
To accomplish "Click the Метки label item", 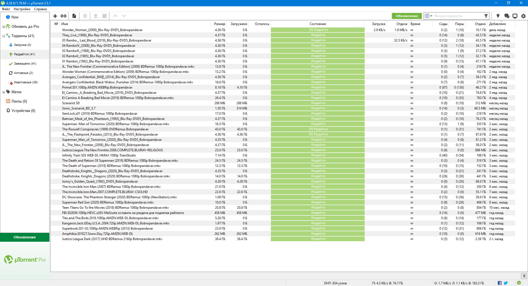I will pyautogui.click(x=16, y=92).
